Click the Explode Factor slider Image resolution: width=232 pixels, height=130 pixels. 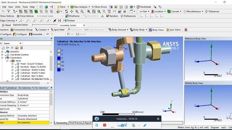point(45,25)
